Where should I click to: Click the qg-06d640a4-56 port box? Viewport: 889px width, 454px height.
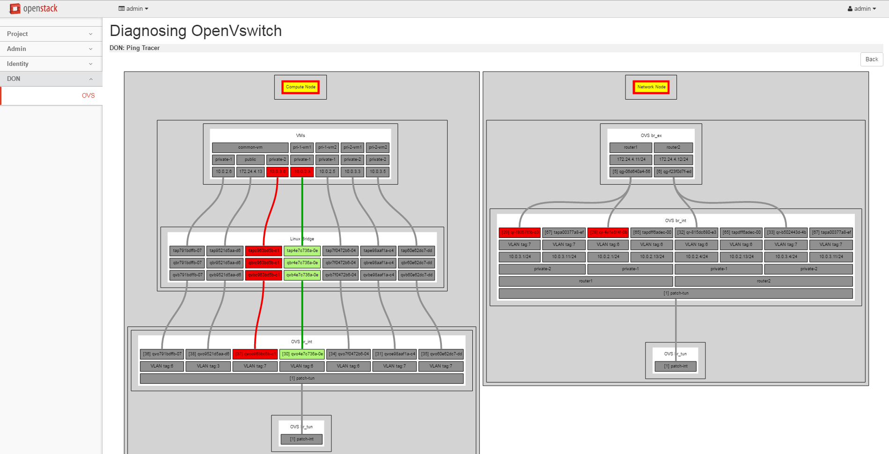click(631, 172)
